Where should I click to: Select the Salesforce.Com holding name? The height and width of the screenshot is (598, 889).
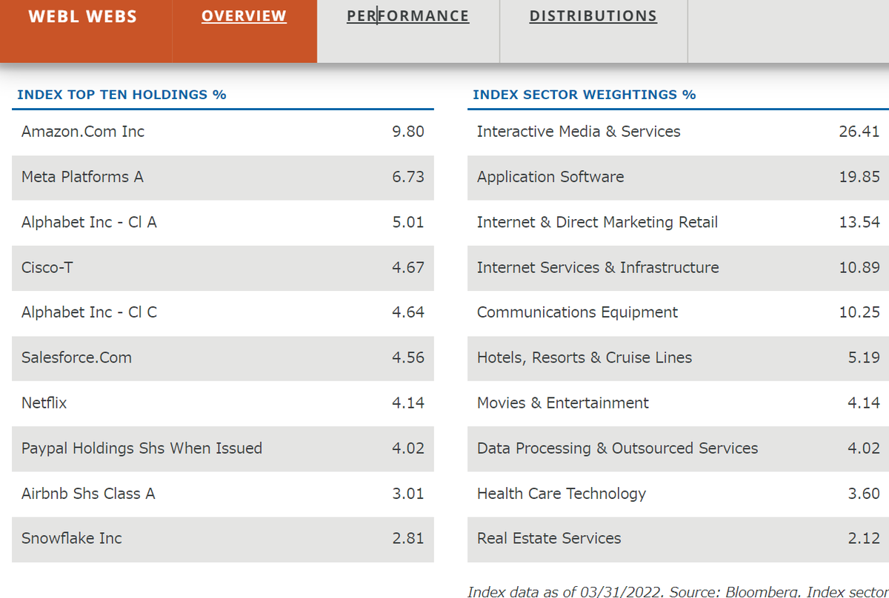click(76, 357)
